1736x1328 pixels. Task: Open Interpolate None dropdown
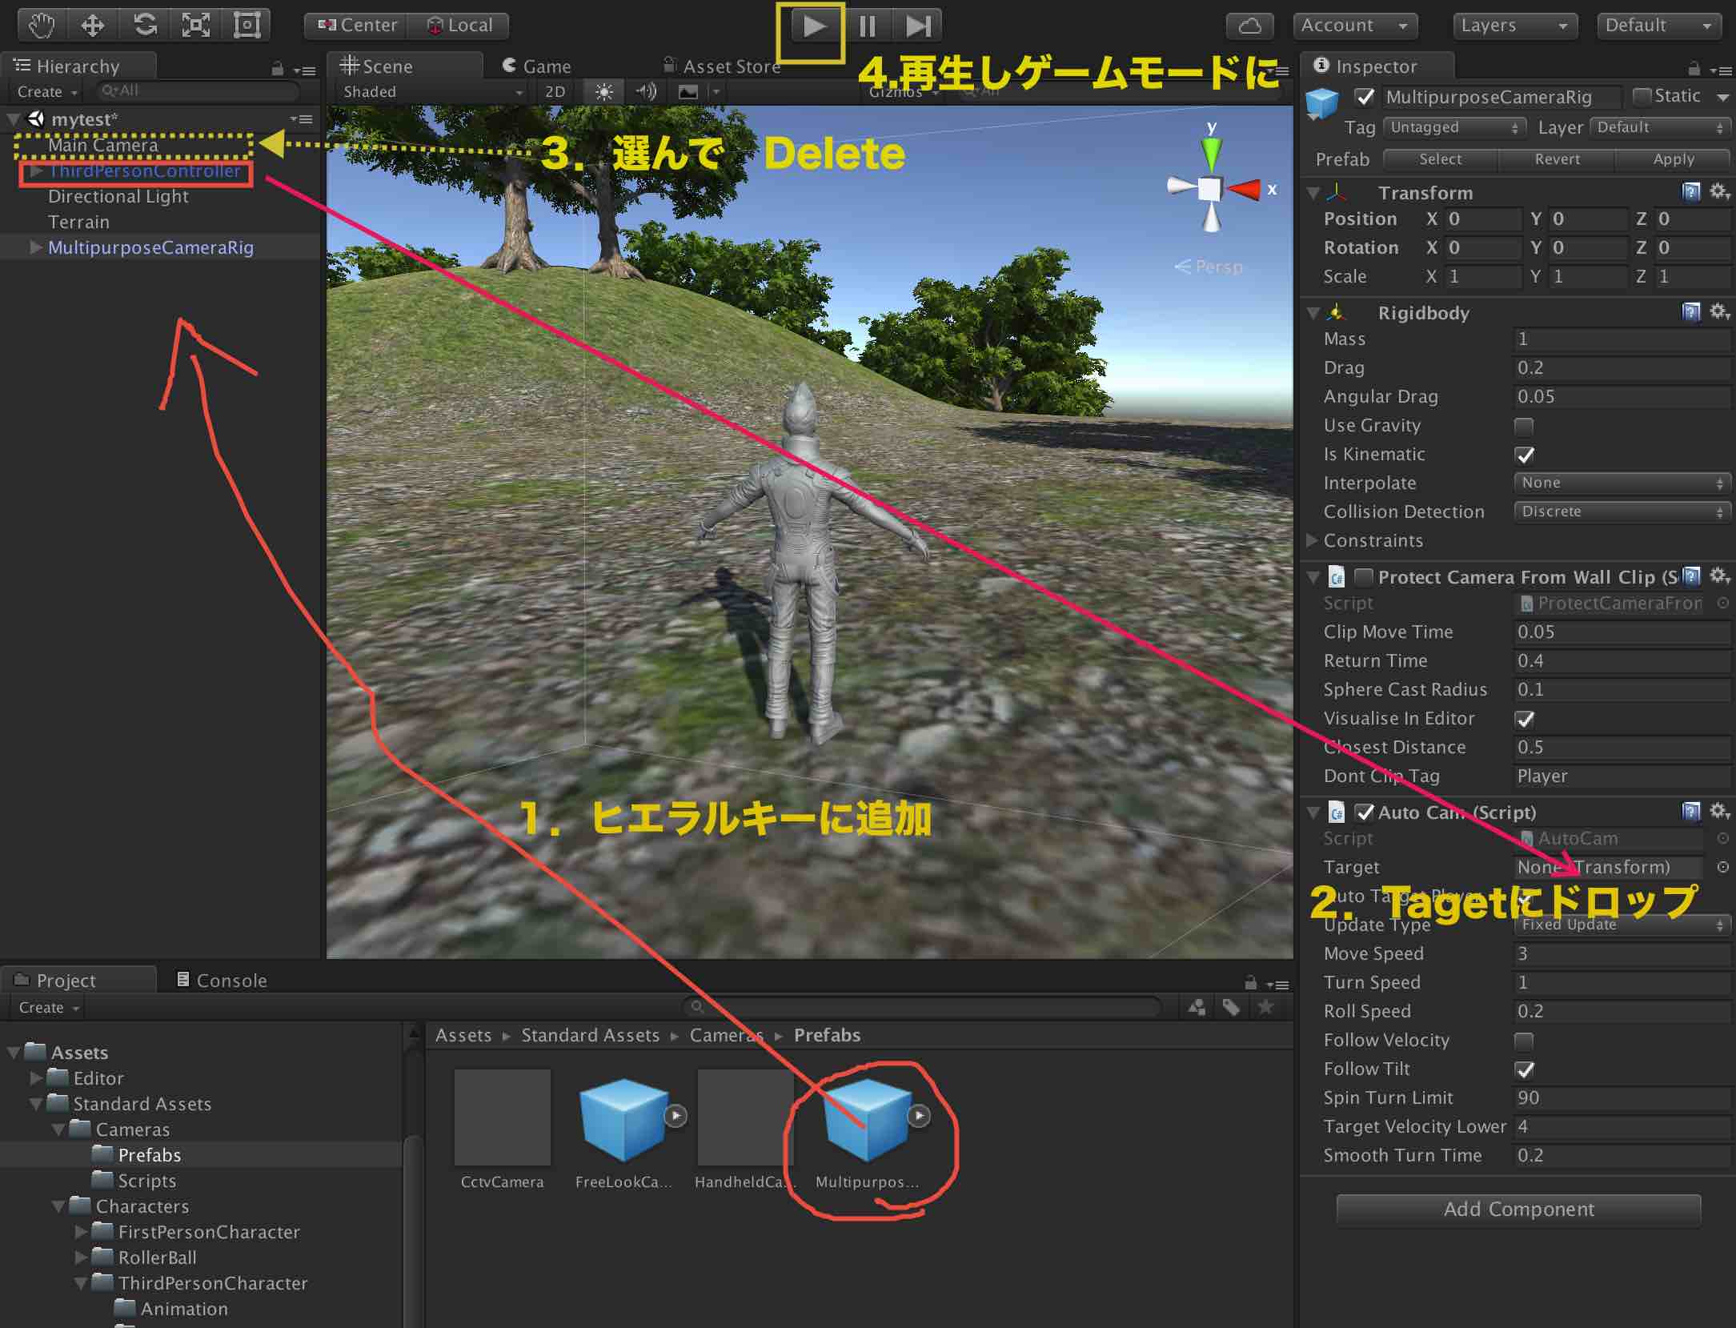coord(1622,483)
